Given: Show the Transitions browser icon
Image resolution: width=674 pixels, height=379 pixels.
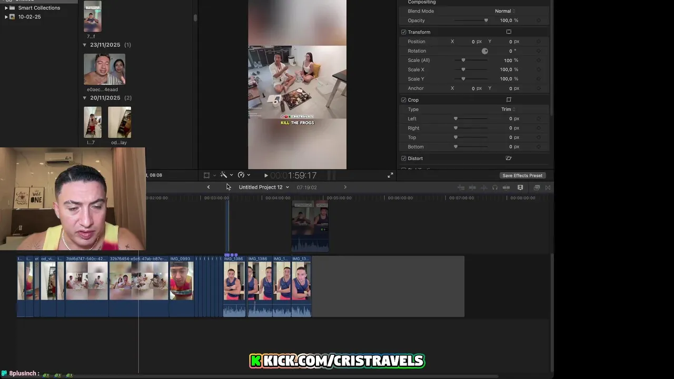Looking at the screenshot, I should (548, 188).
